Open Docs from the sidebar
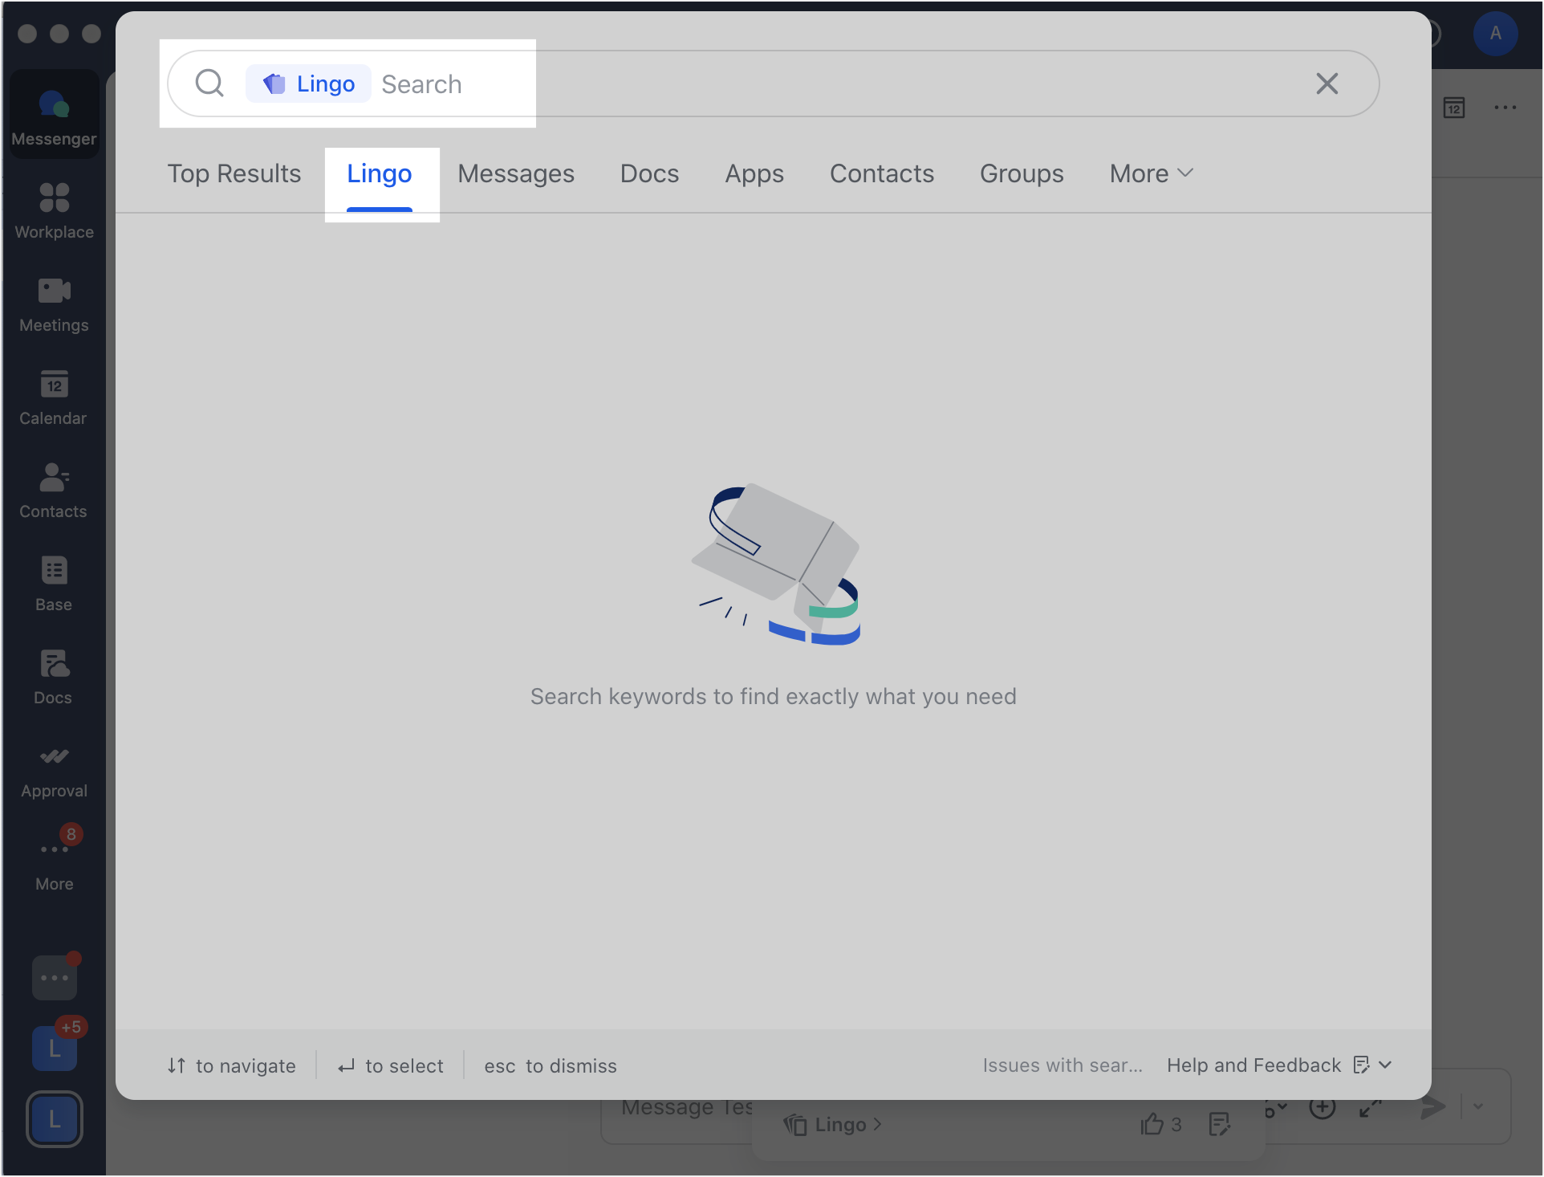This screenshot has height=1177, width=1544. coord(53,675)
